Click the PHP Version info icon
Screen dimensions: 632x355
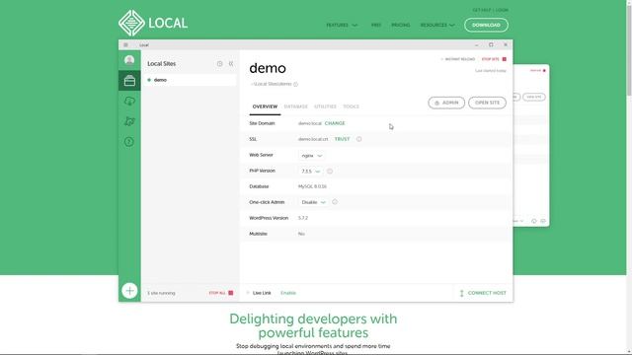(x=330, y=171)
